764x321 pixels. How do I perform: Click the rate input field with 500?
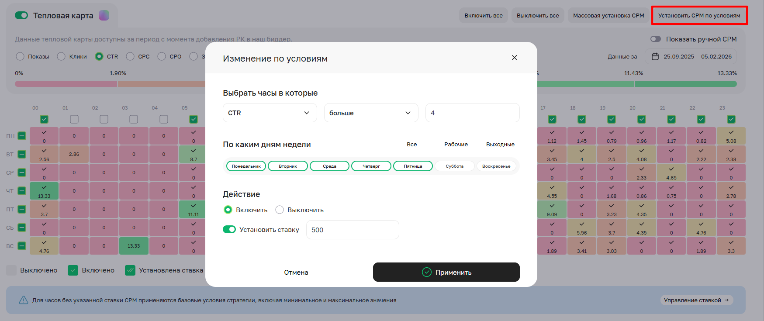[x=352, y=230]
